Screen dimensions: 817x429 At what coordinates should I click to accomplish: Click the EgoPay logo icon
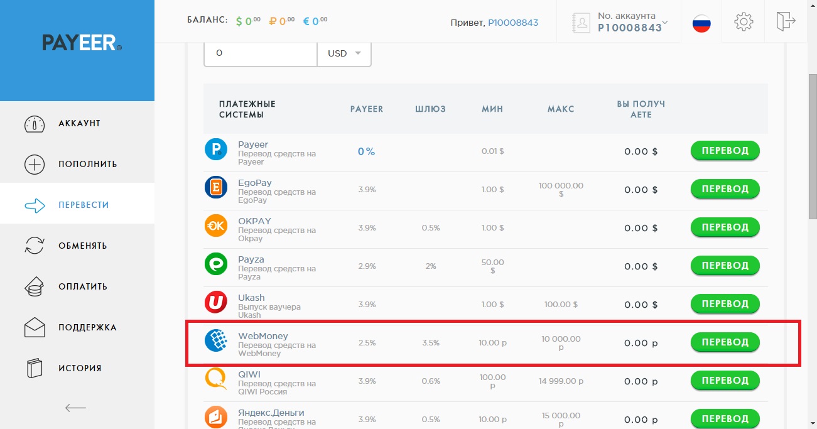216,187
